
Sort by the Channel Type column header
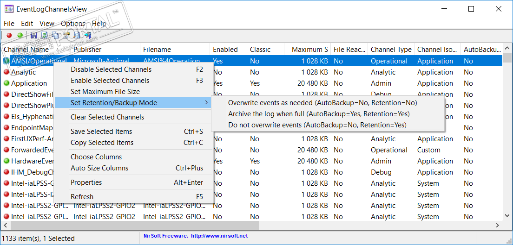(391, 50)
